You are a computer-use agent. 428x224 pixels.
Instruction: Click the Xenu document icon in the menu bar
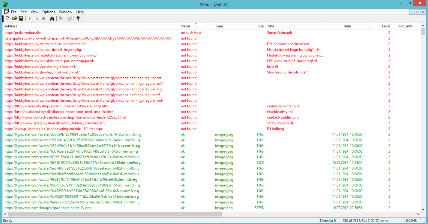pos(7,12)
